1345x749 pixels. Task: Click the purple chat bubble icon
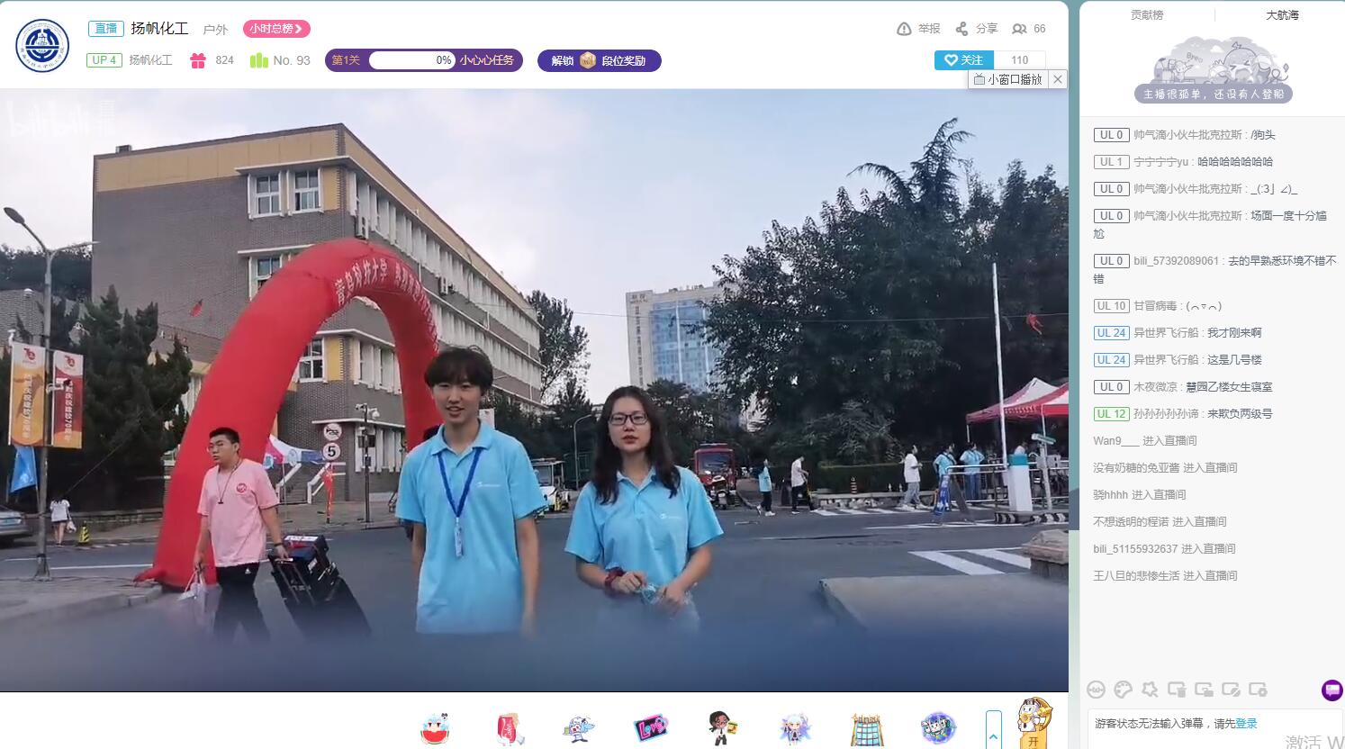pos(1331,690)
